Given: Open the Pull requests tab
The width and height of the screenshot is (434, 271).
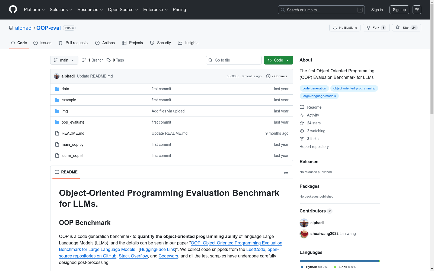Looking at the screenshot, I should [x=73, y=43].
